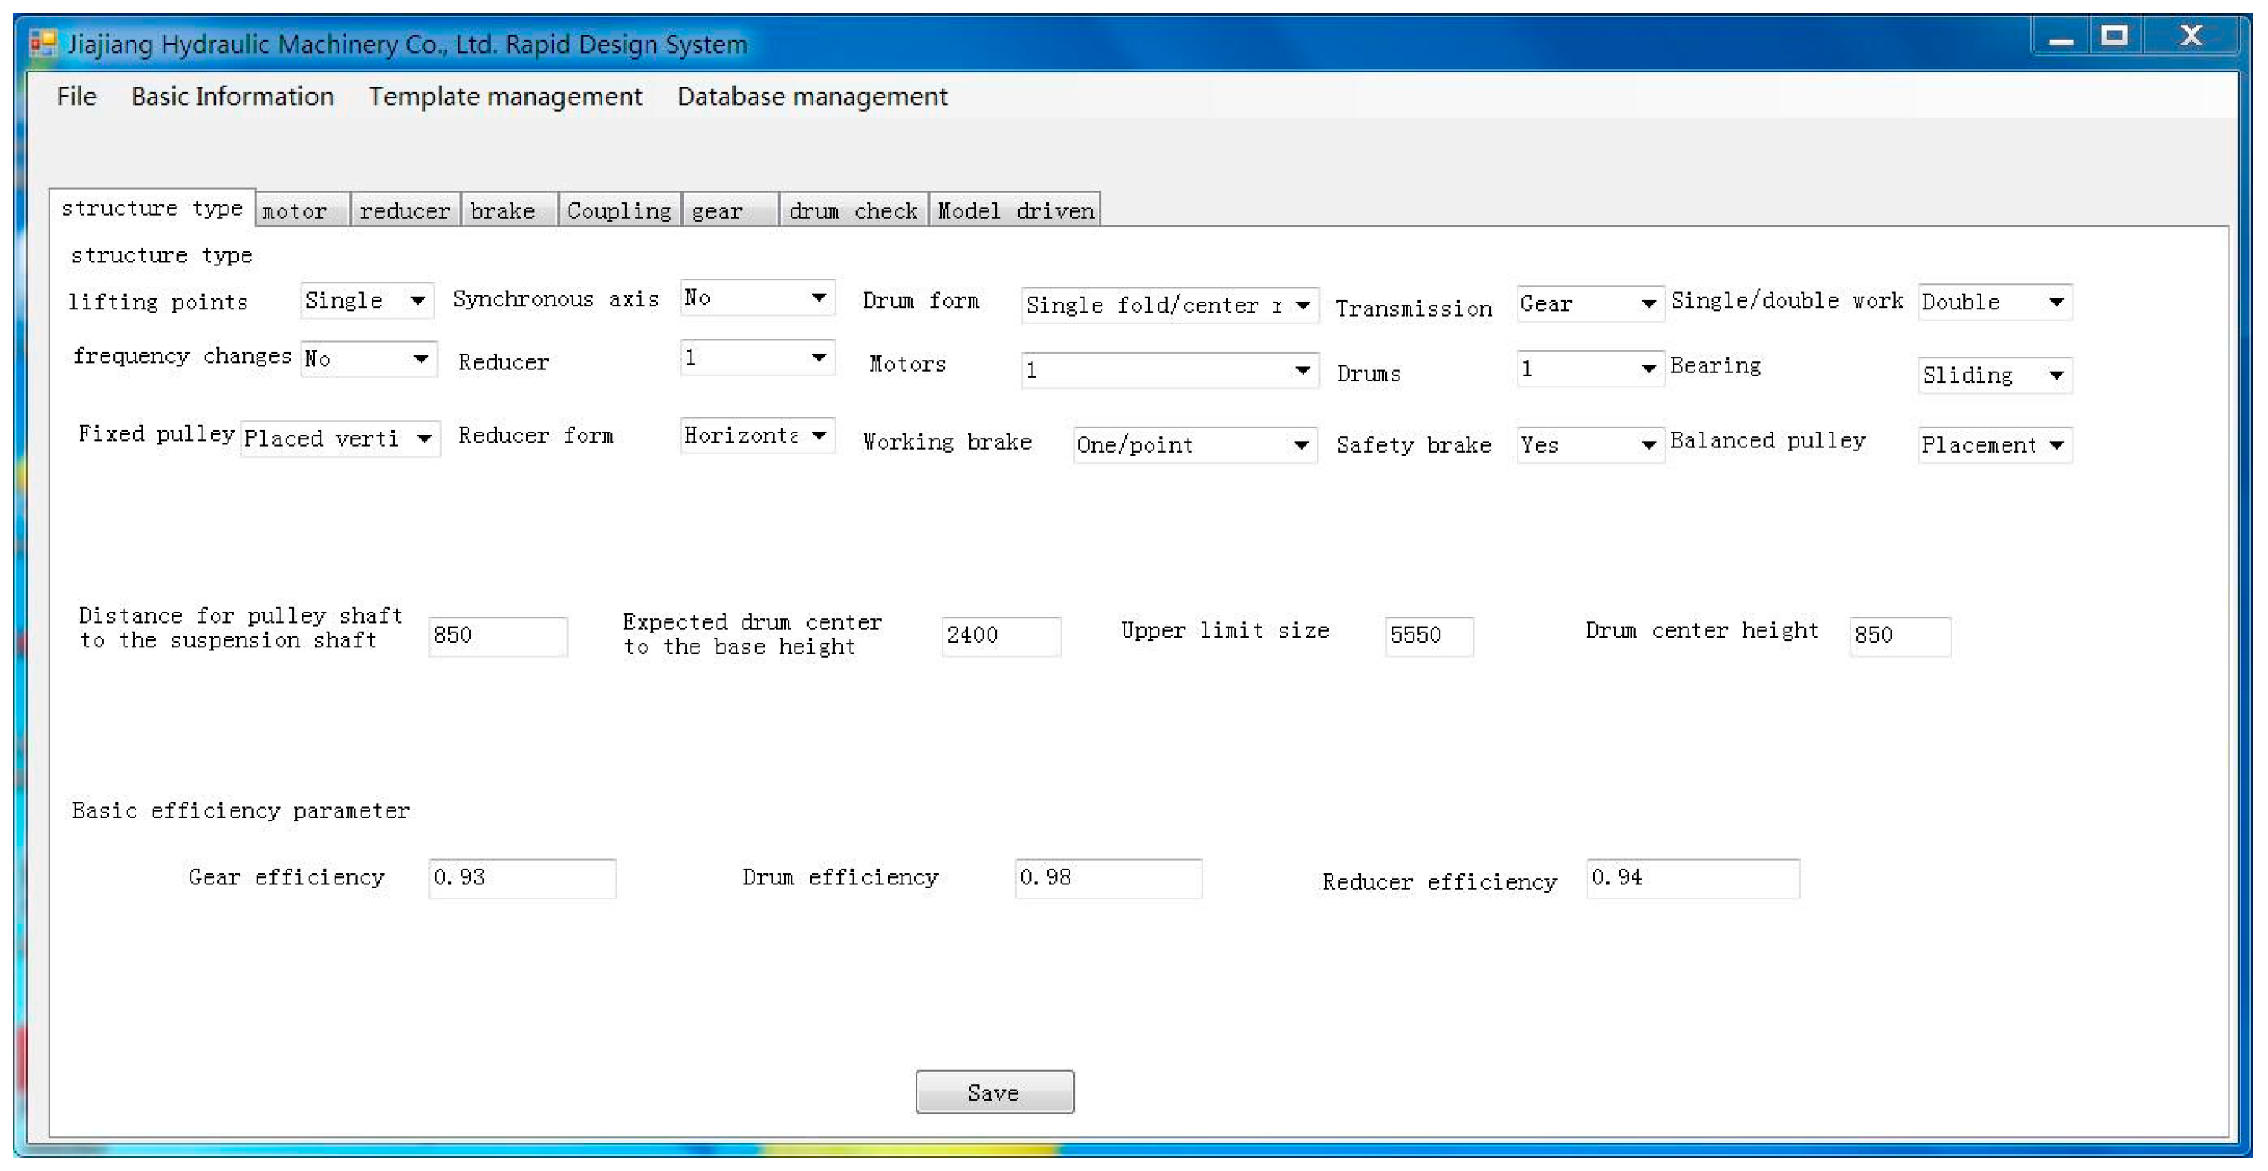Open the Template management menu
This screenshot has width=2268, height=1171.
(x=505, y=96)
